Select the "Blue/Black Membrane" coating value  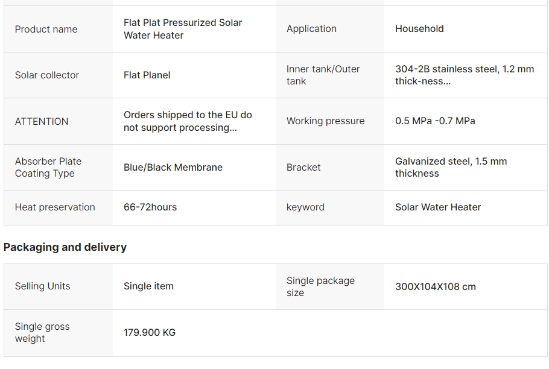(173, 167)
